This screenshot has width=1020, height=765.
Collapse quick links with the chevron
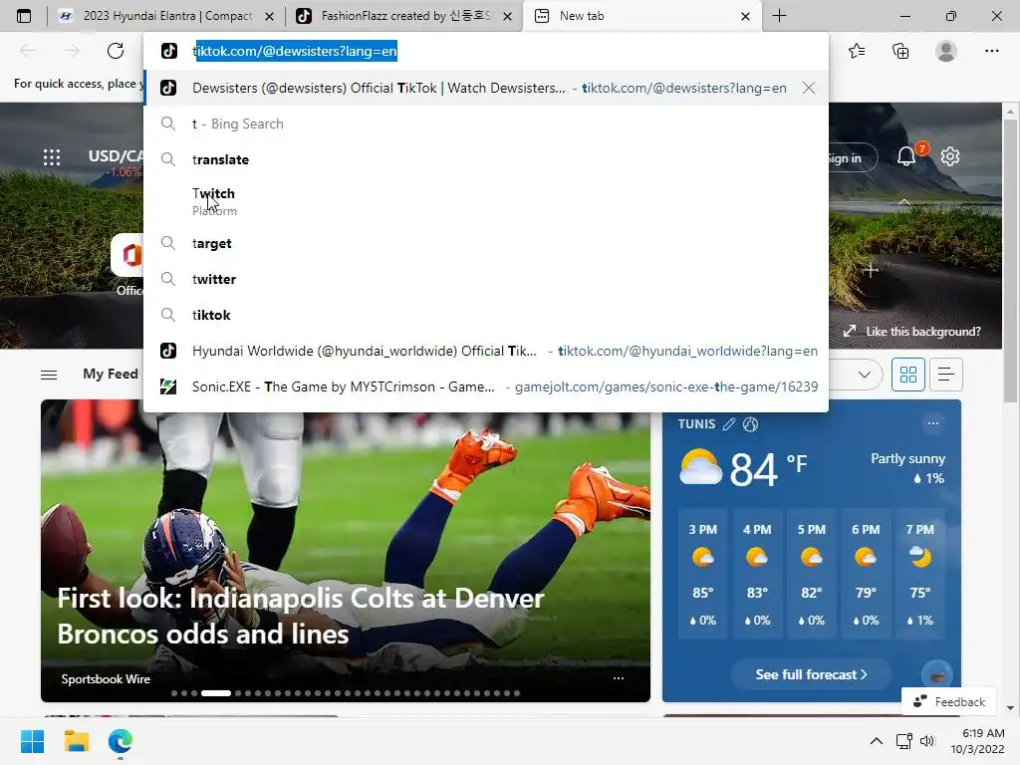click(x=904, y=202)
